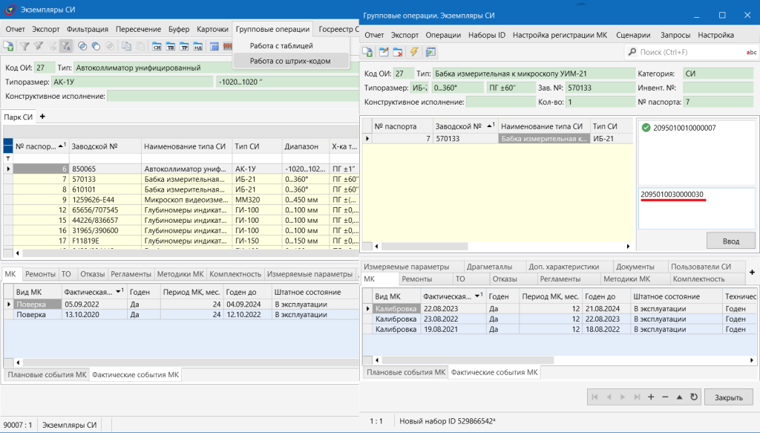
Task: Click the plus icon beside the Пользователи СИ tab
Action: coord(753,272)
